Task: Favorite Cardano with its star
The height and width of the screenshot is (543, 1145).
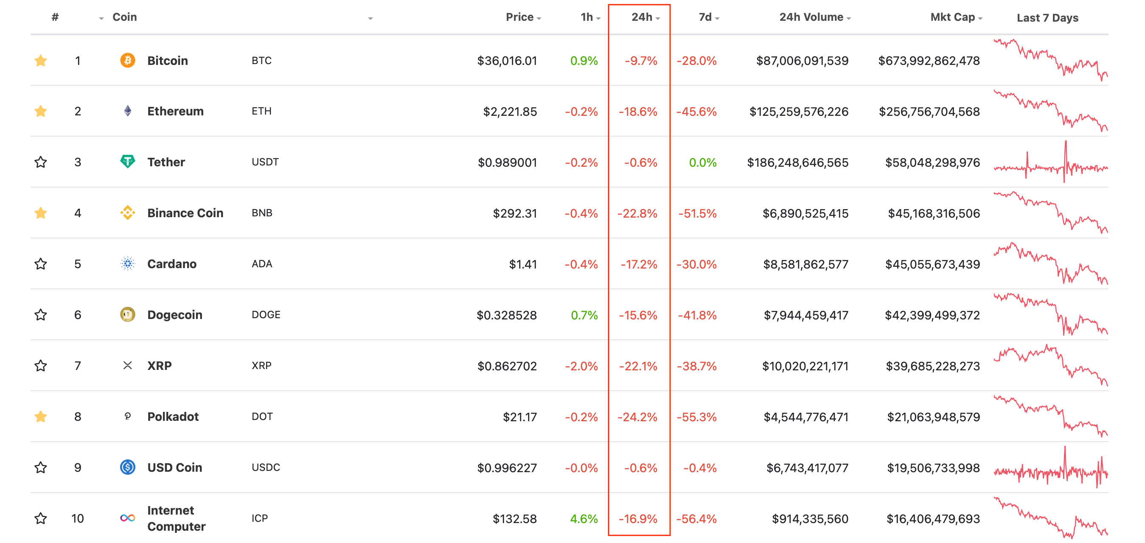Action: (40, 263)
